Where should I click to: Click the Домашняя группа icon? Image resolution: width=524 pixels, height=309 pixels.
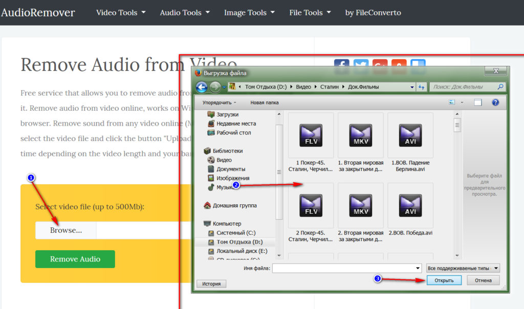click(207, 205)
